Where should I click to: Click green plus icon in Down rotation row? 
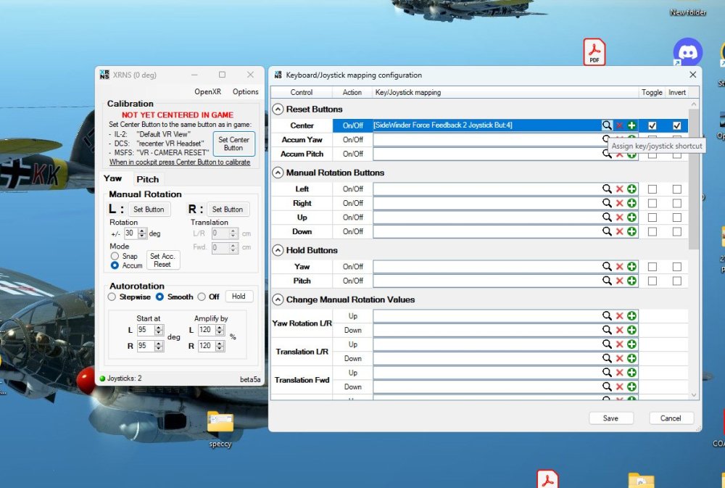[631, 231]
